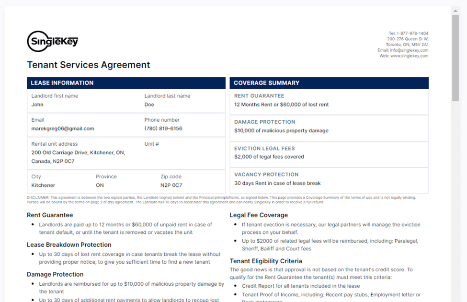
Task: Select the Eviction Legal Fees coverage row
Action: pyautogui.click(x=329, y=152)
